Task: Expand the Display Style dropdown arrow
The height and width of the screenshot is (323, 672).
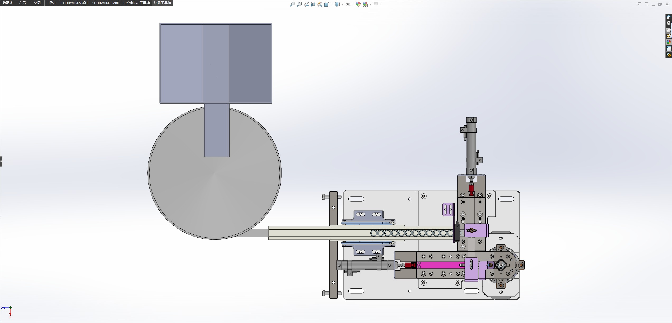Action: pos(342,4)
